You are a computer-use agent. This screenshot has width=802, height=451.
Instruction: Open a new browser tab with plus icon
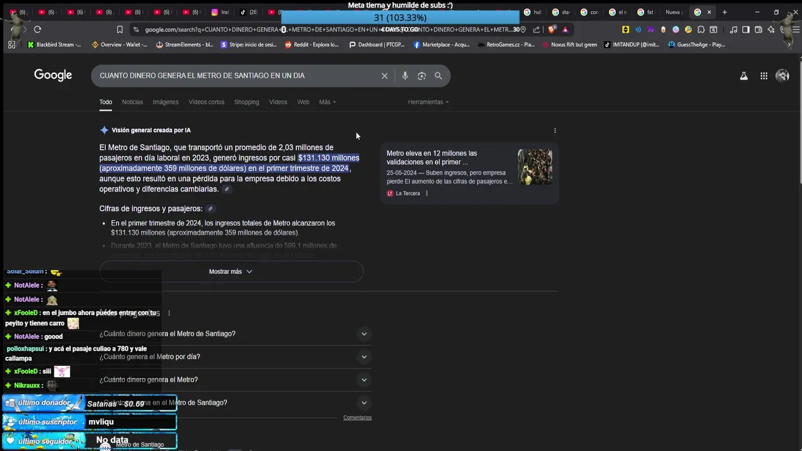[x=724, y=12]
